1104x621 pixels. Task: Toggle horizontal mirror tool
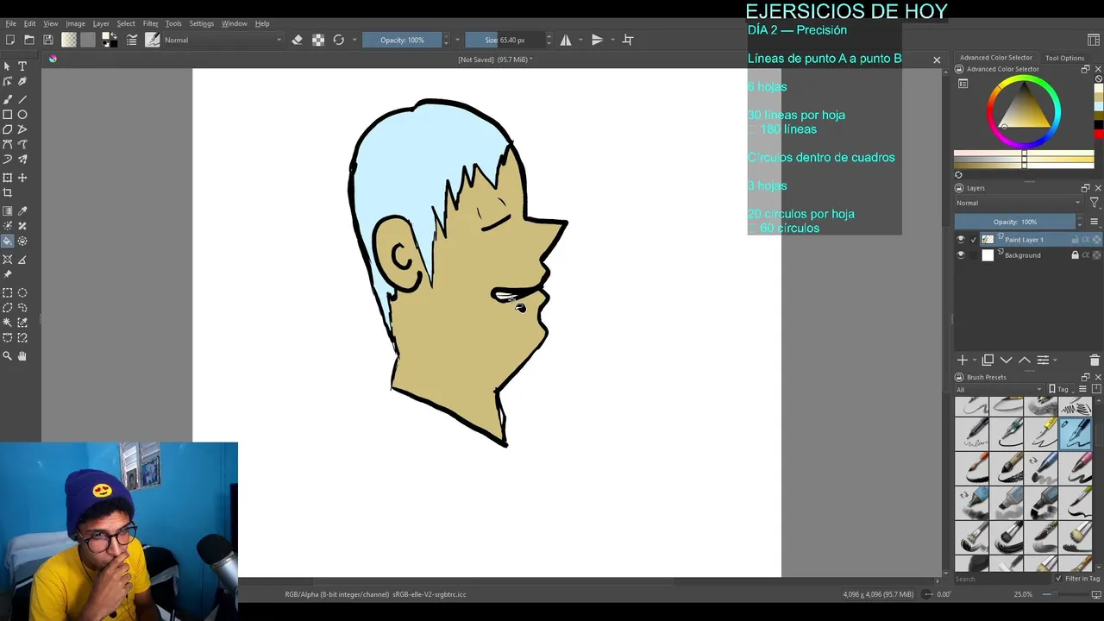coord(566,40)
